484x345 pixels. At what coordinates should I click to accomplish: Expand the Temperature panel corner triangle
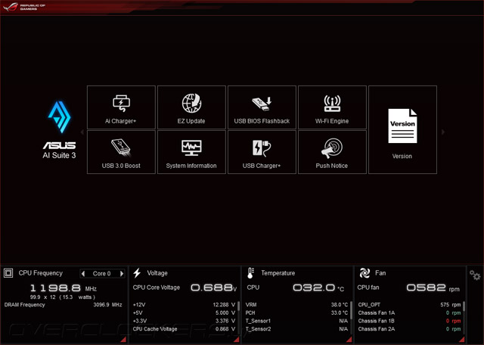point(349,340)
